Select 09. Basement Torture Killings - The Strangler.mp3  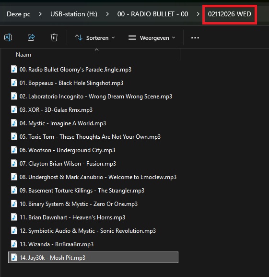click(x=93, y=190)
